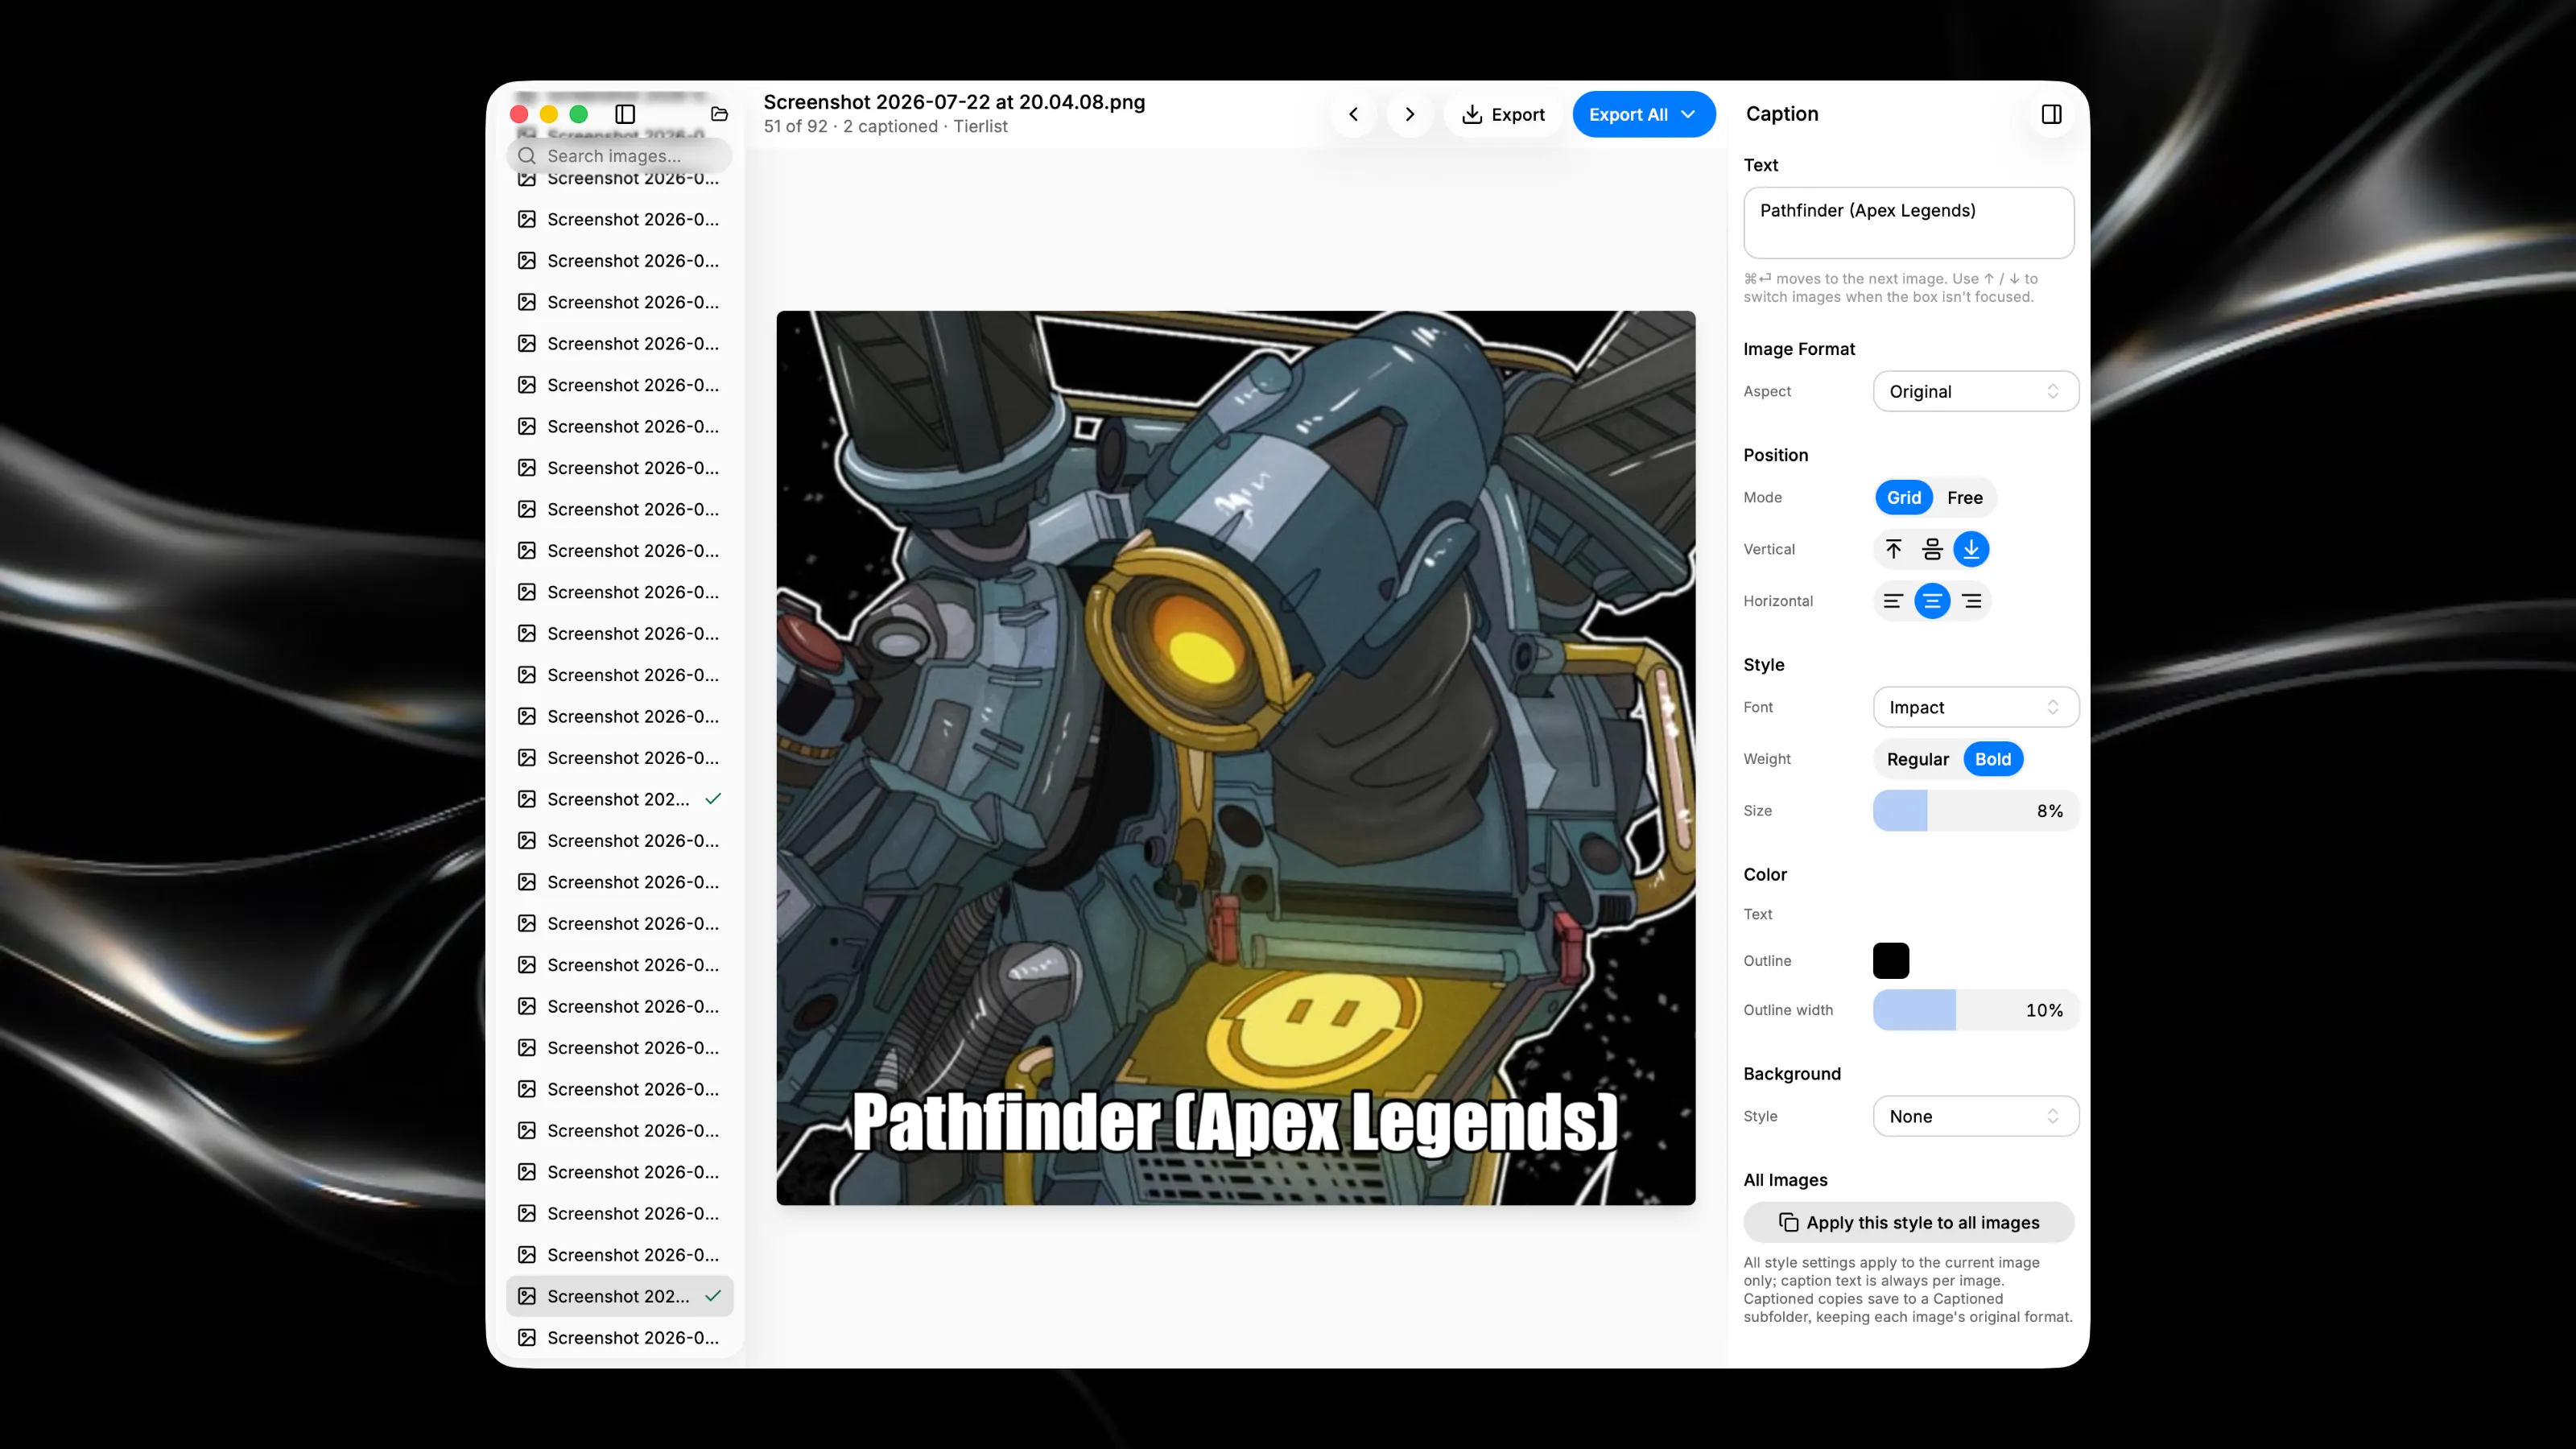
Task: Advance to next image with right chevron
Action: [x=1410, y=114]
